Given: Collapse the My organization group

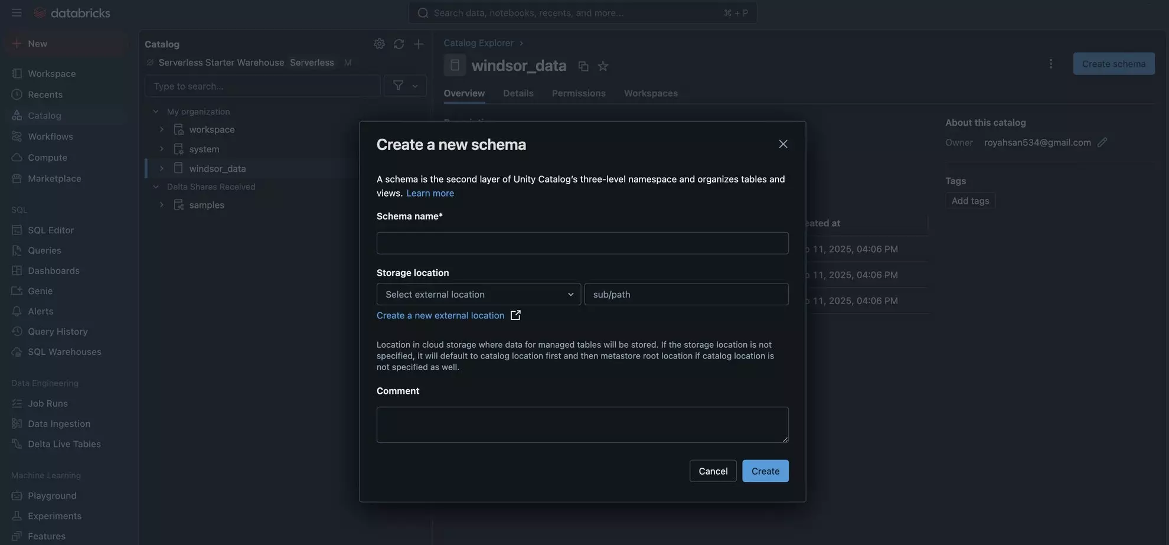Looking at the screenshot, I should click(x=155, y=112).
